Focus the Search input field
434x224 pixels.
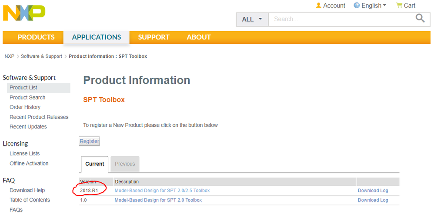(342, 19)
